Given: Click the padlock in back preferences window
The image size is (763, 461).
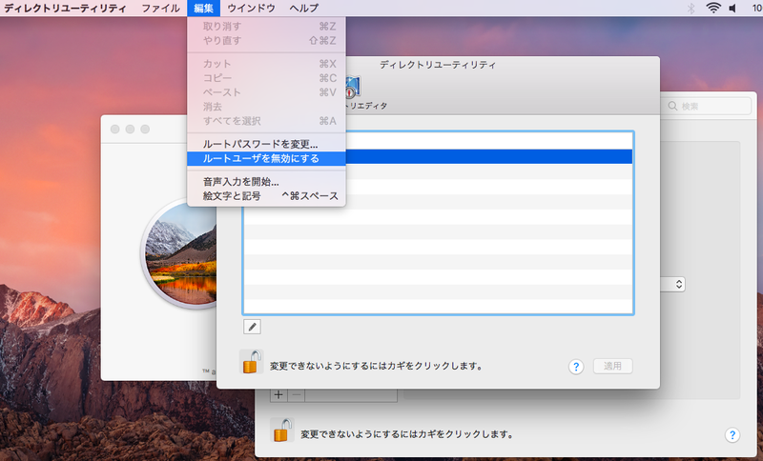Looking at the screenshot, I should tap(282, 431).
